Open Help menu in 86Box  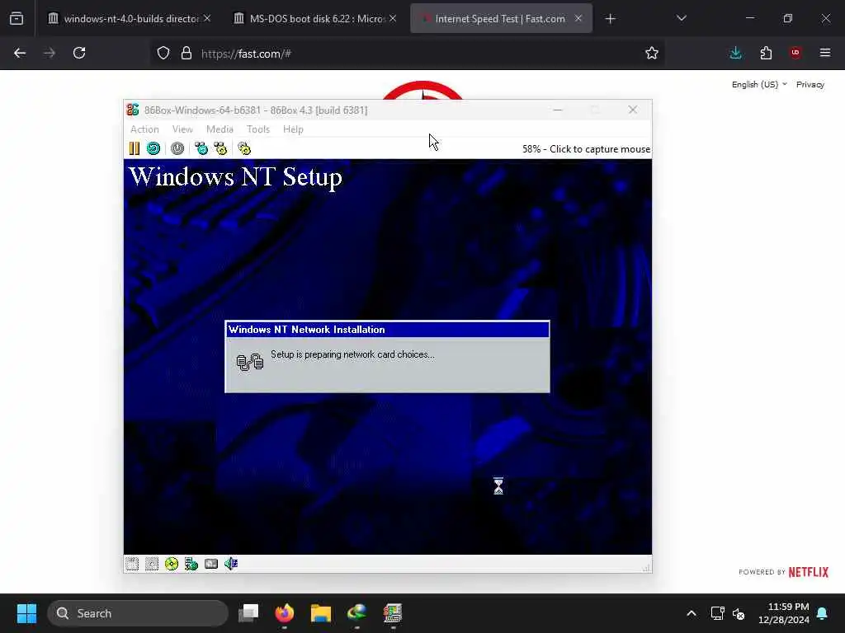tap(293, 129)
